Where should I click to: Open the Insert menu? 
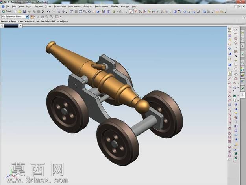(29, 6)
